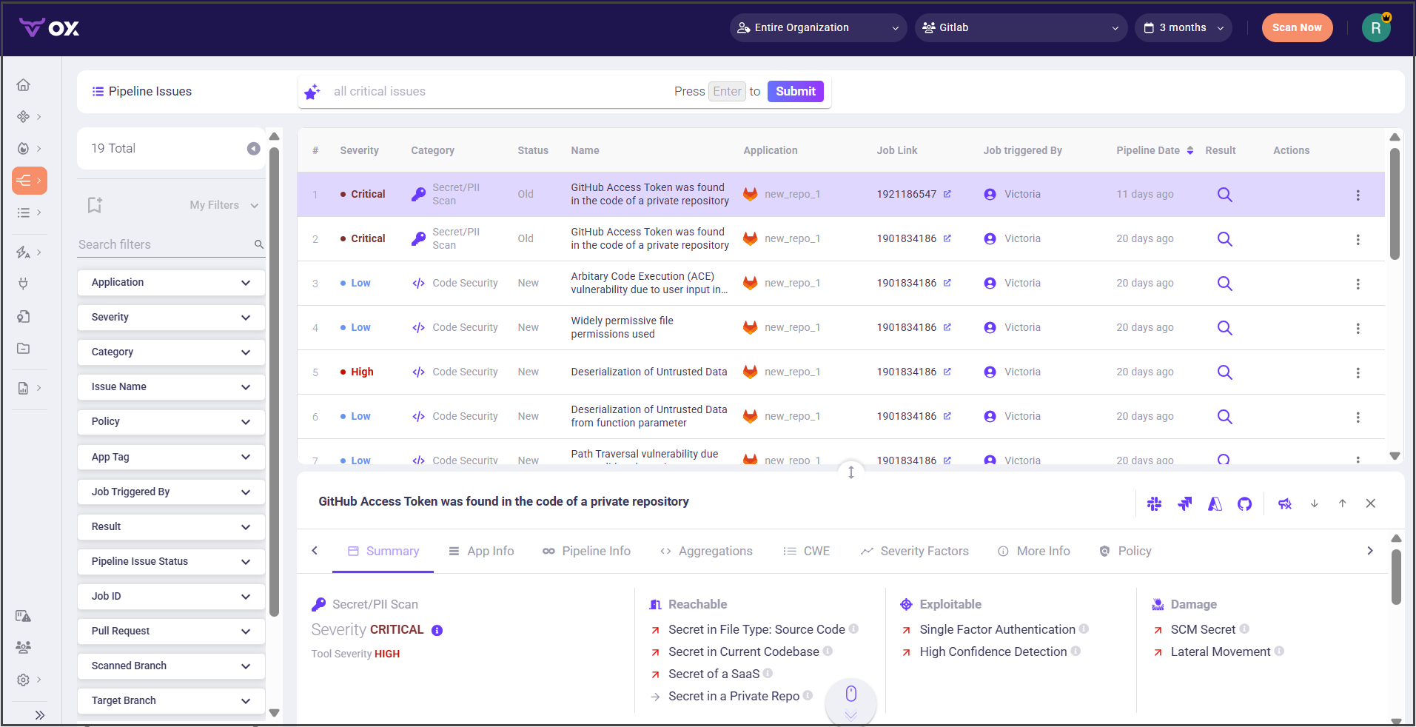
Task: Click the Scan Now button
Action: click(x=1296, y=28)
